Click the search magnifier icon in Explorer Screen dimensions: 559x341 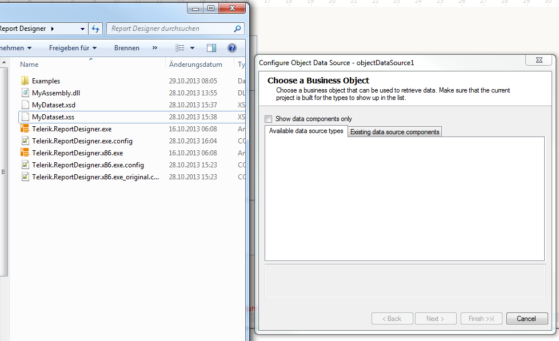(x=237, y=29)
